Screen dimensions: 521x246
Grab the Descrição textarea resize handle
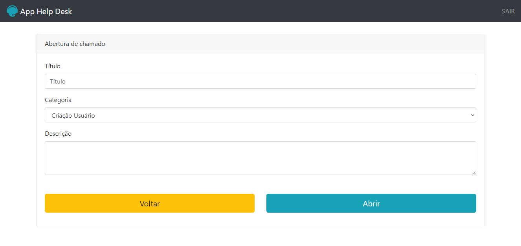tap(474, 173)
